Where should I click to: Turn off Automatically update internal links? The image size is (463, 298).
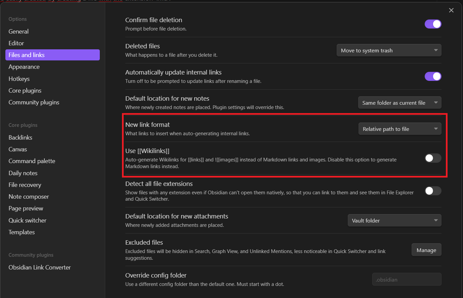[433, 77]
